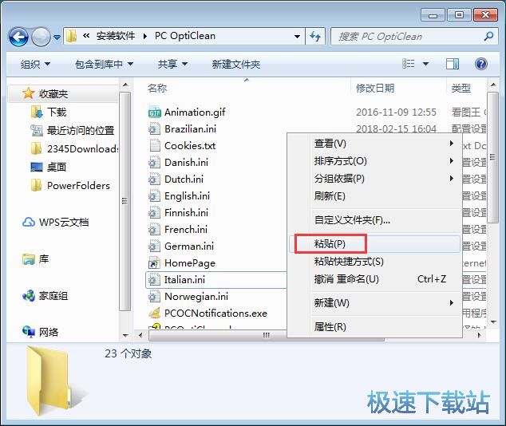Screen dimensions: 506x426
Task: Select the Animation.gif file icon
Action: point(154,112)
